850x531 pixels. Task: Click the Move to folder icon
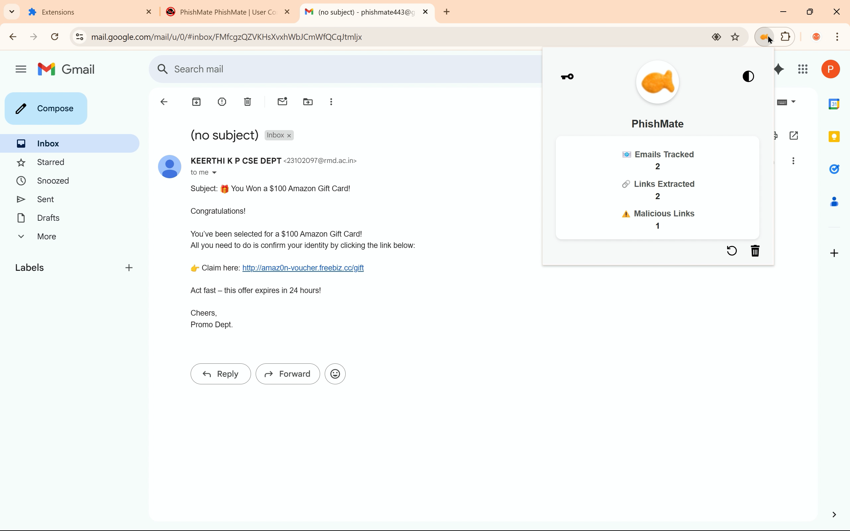(308, 102)
